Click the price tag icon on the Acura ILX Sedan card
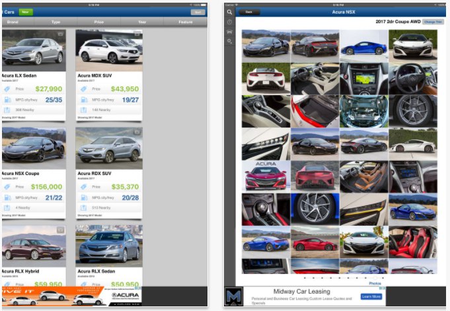Image resolution: width=450 pixels, height=311 pixels. tap(7, 89)
